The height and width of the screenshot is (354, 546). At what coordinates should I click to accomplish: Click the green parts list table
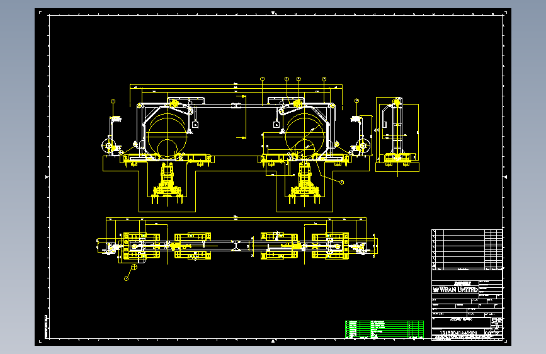[384, 329]
